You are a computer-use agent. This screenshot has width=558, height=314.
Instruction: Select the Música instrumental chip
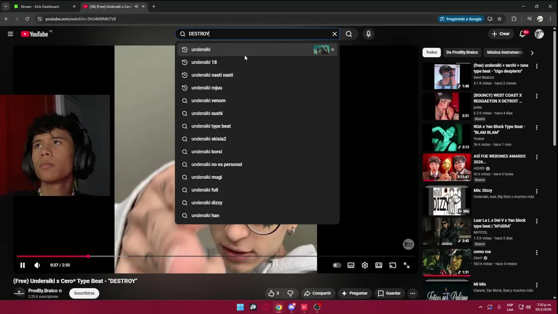tap(505, 52)
